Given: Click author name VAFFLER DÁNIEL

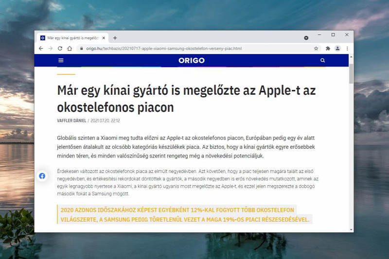Looking at the screenshot, I should tap(71, 121).
